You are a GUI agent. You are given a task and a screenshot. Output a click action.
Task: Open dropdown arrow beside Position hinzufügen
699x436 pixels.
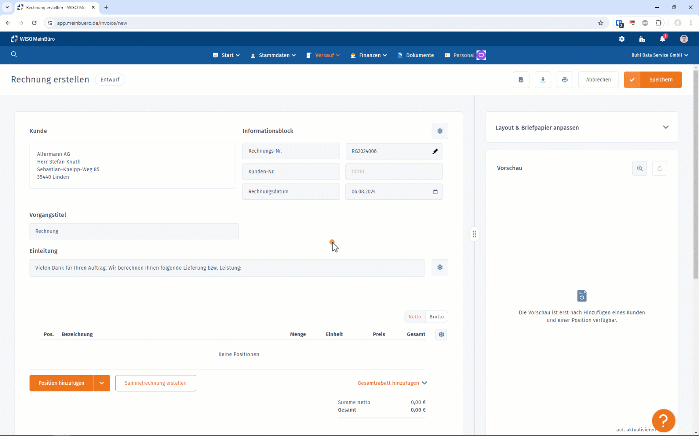[x=102, y=383]
